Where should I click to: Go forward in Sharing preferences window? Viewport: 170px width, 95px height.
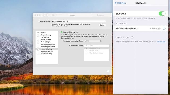point(47,15)
